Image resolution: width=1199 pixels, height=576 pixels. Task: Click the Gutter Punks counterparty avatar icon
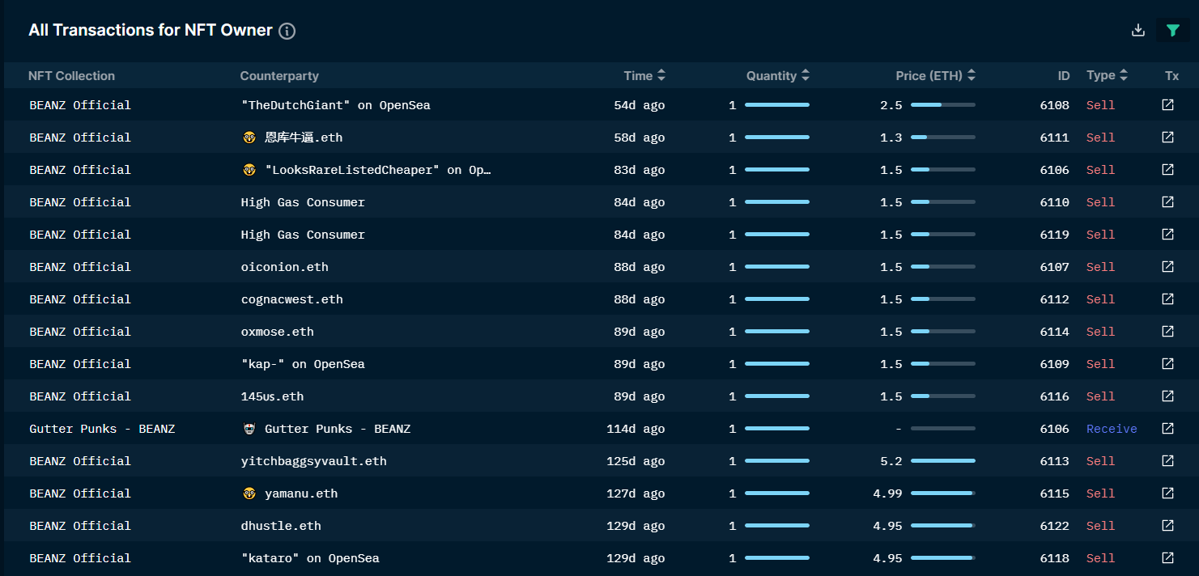[x=249, y=429]
